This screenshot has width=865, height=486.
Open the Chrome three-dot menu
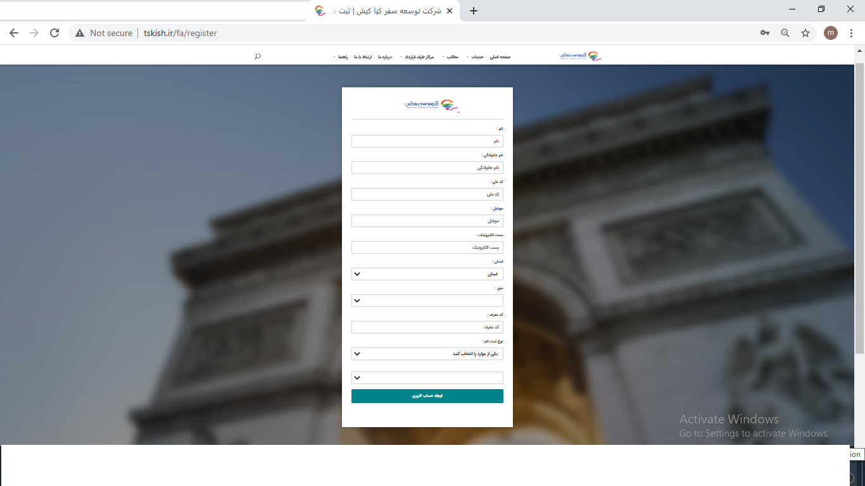pos(851,33)
